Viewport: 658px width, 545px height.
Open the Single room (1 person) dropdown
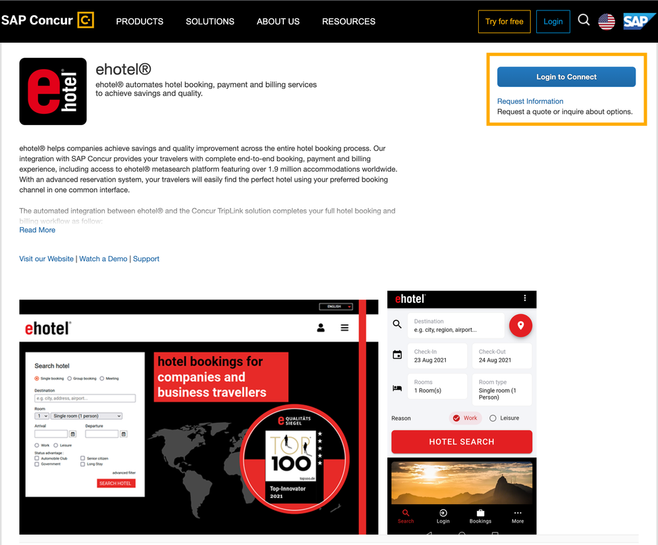(x=86, y=416)
